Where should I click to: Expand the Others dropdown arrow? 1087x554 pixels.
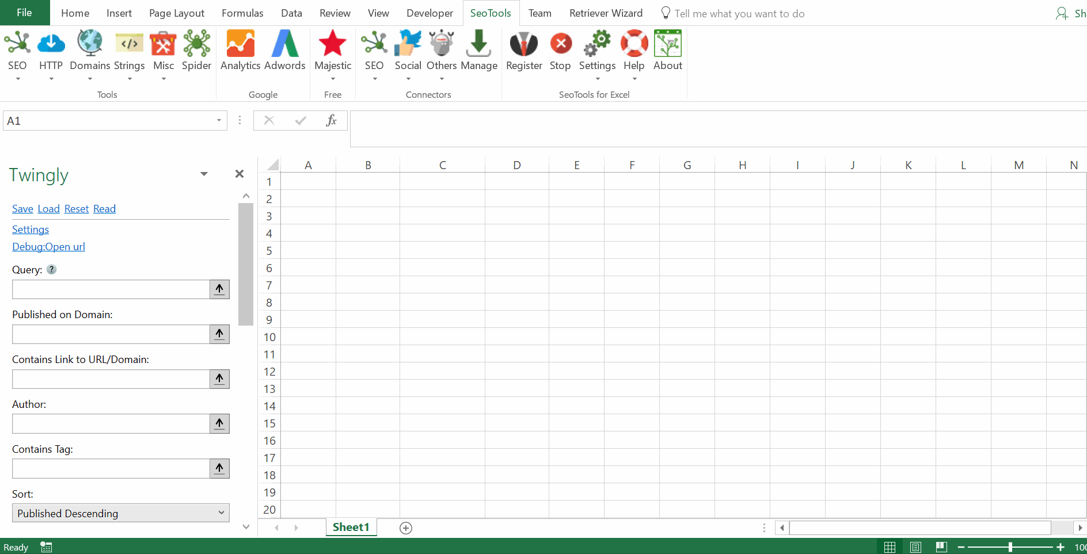coord(442,79)
